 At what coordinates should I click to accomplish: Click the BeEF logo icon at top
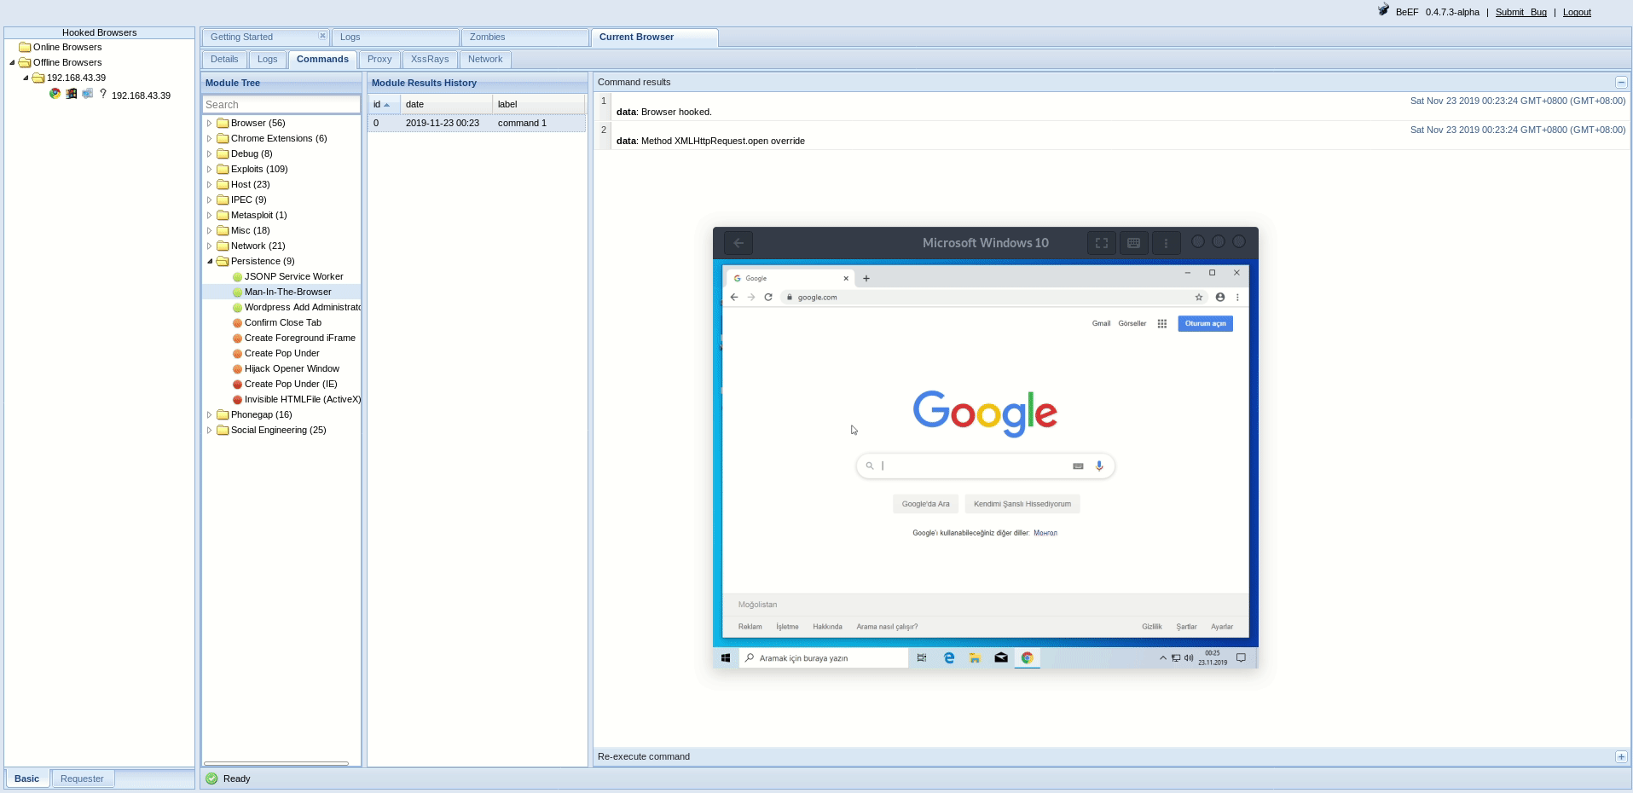1383,10
